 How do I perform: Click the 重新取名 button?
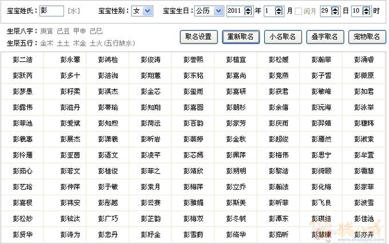(x=241, y=37)
